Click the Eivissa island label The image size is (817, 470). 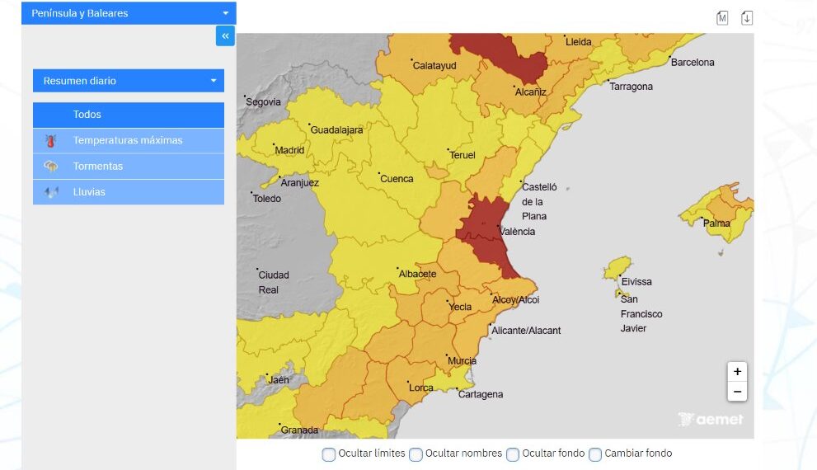(636, 281)
